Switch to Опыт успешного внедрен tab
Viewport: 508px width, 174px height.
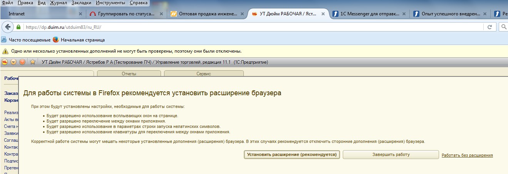pos(449,14)
